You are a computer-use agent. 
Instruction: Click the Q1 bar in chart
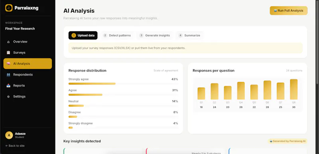201,94
